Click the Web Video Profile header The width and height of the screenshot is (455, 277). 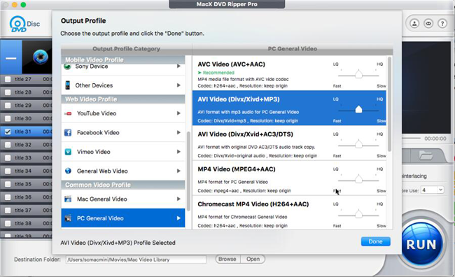[123, 99]
